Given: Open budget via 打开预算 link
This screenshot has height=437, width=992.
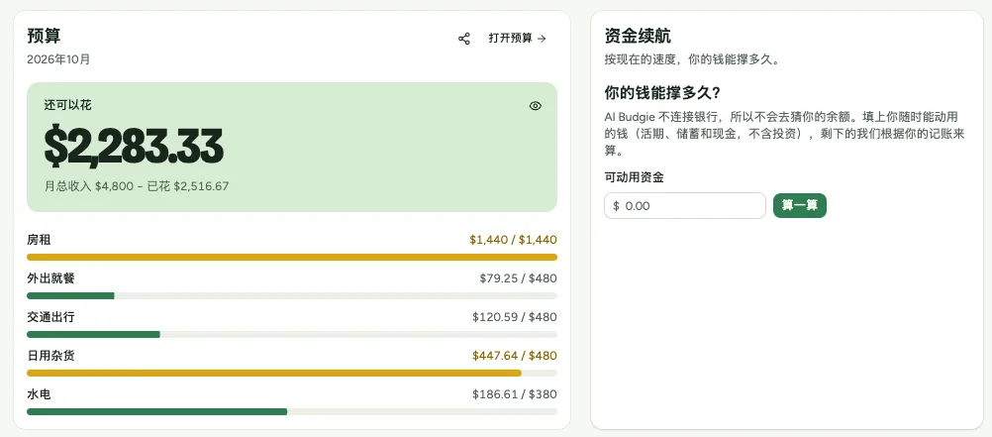Looking at the screenshot, I should 517,38.
